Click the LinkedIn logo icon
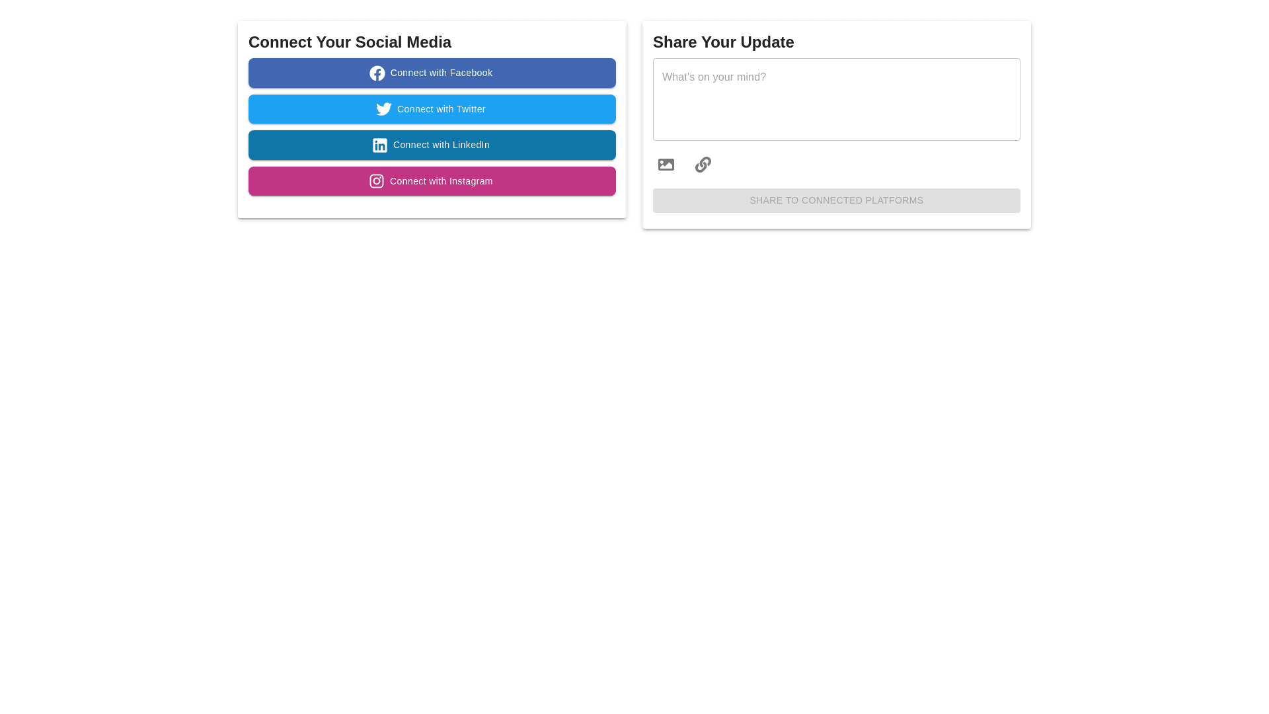The height and width of the screenshot is (714, 1269). (380, 145)
